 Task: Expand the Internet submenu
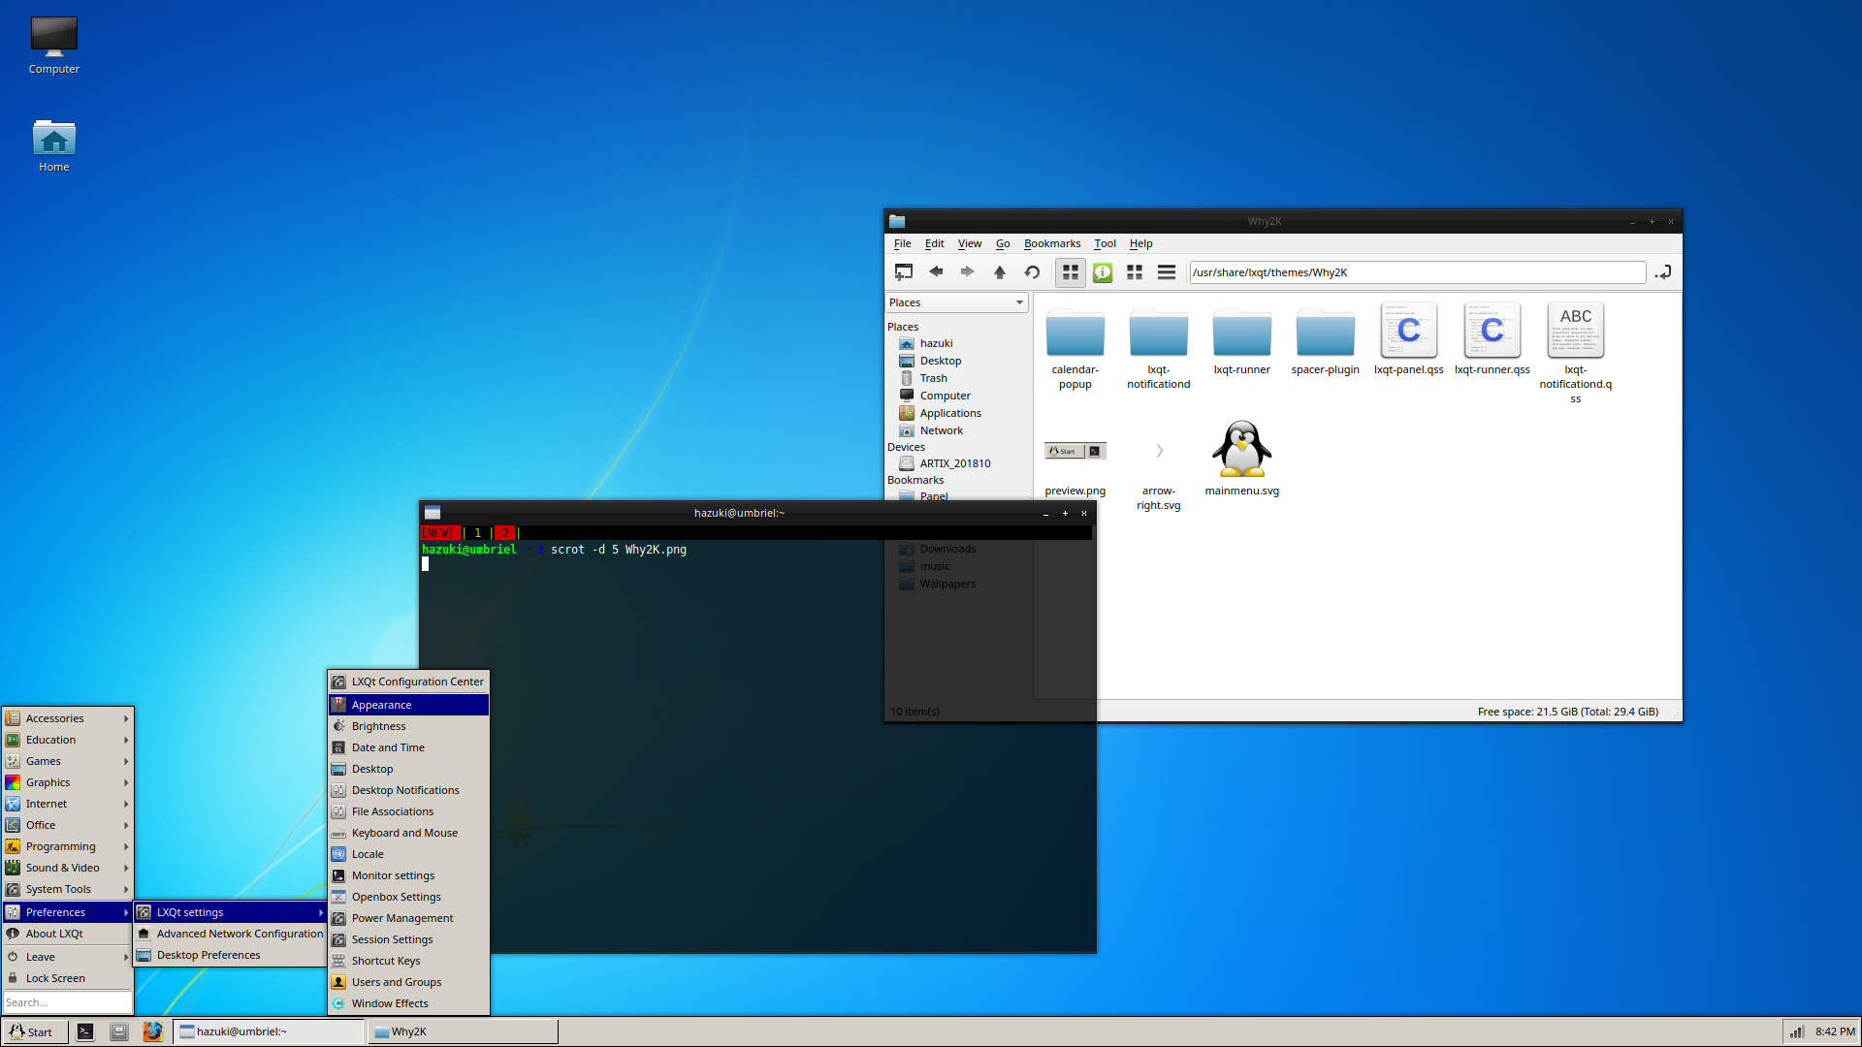[x=67, y=804]
